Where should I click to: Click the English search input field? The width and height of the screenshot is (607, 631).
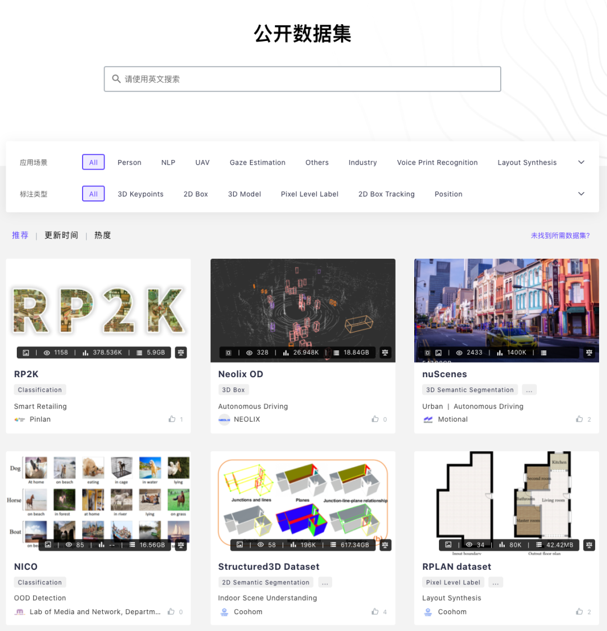(x=302, y=79)
